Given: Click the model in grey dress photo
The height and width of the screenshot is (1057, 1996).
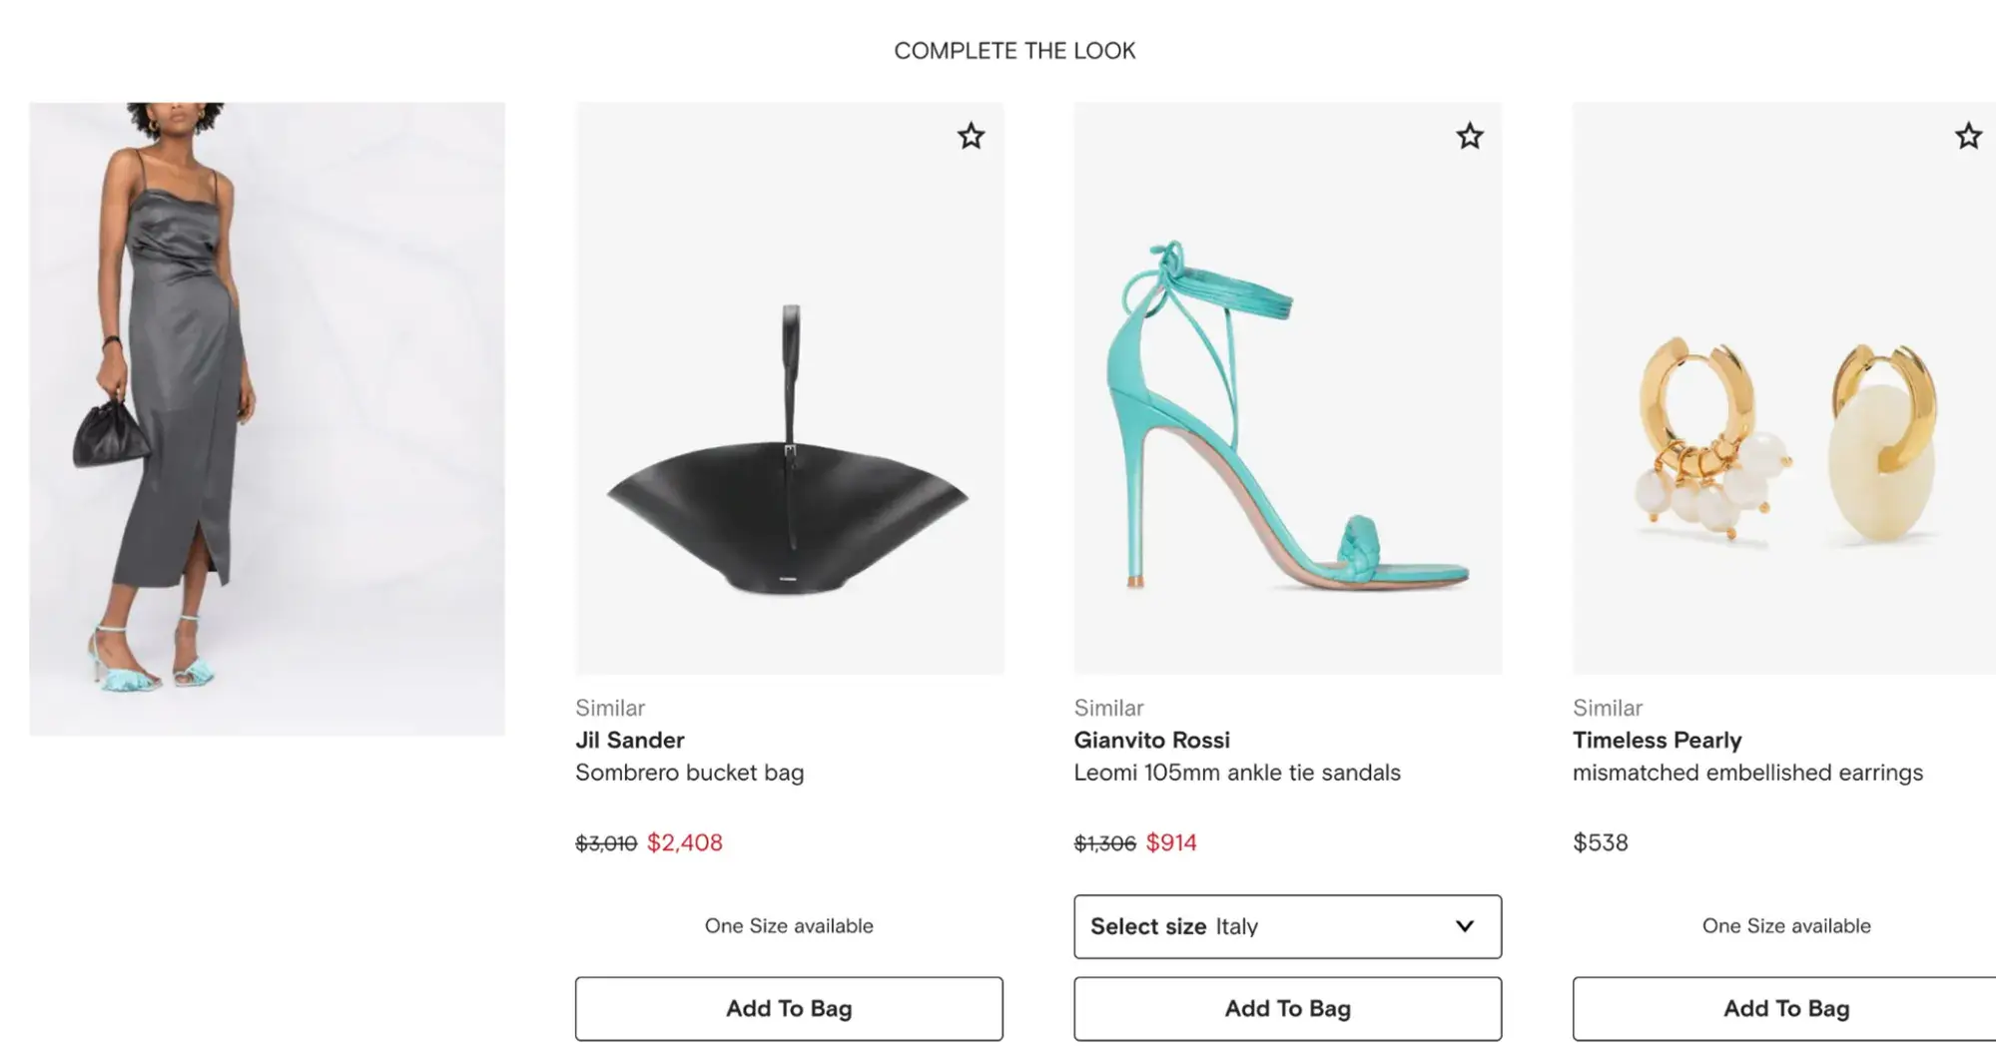Looking at the screenshot, I should pyautogui.click(x=267, y=419).
